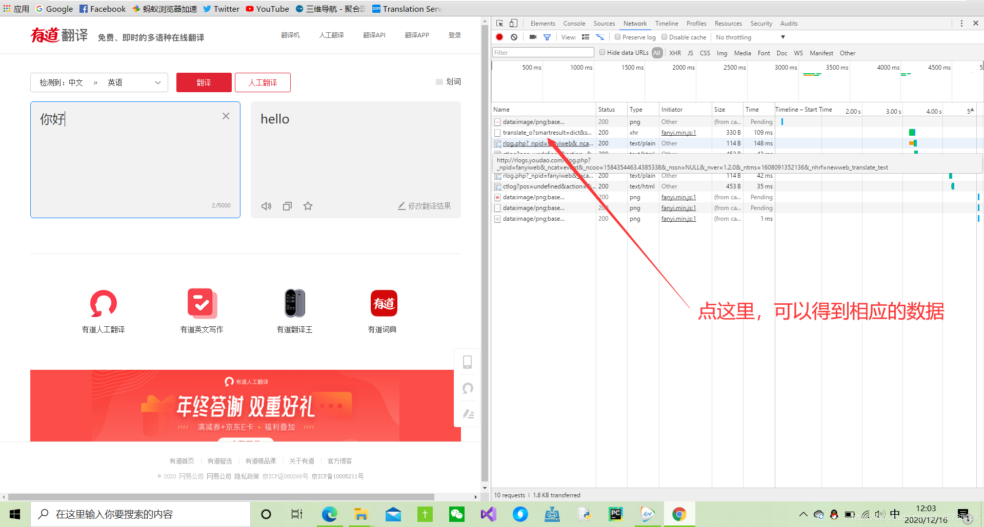Open the language selection dropdown 中文 » 英语
The image size is (984, 527).
point(99,82)
